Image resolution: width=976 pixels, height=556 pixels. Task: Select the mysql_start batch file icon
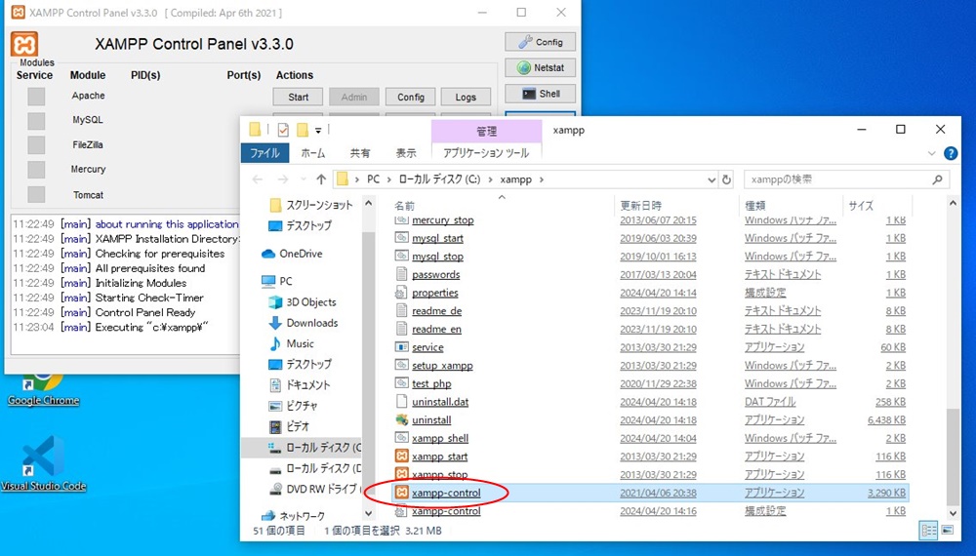[402, 238]
